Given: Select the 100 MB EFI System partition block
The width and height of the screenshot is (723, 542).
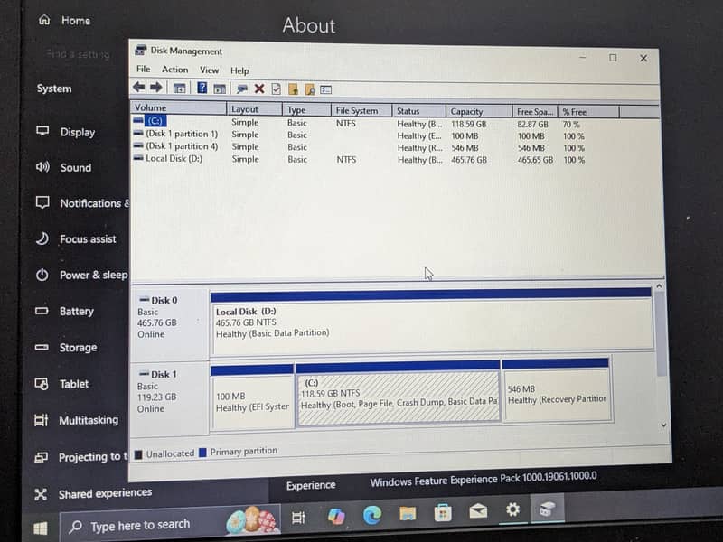Looking at the screenshot, I should tap(252, 397).
